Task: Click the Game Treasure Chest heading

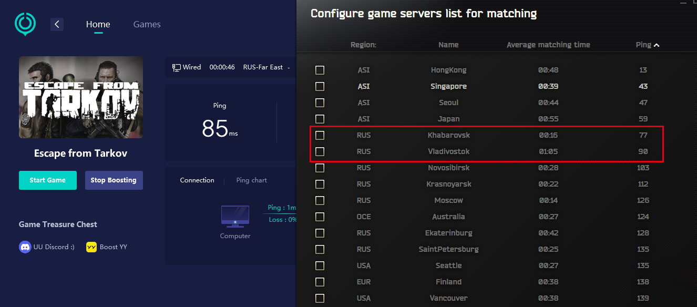Action: pos(58,224)
